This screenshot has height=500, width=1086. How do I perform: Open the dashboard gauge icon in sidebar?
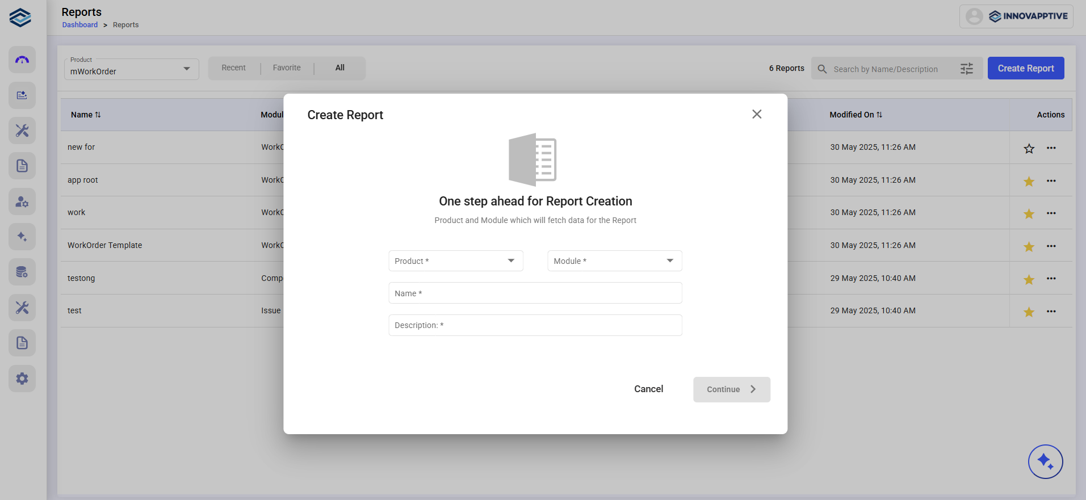coord(22,60)
